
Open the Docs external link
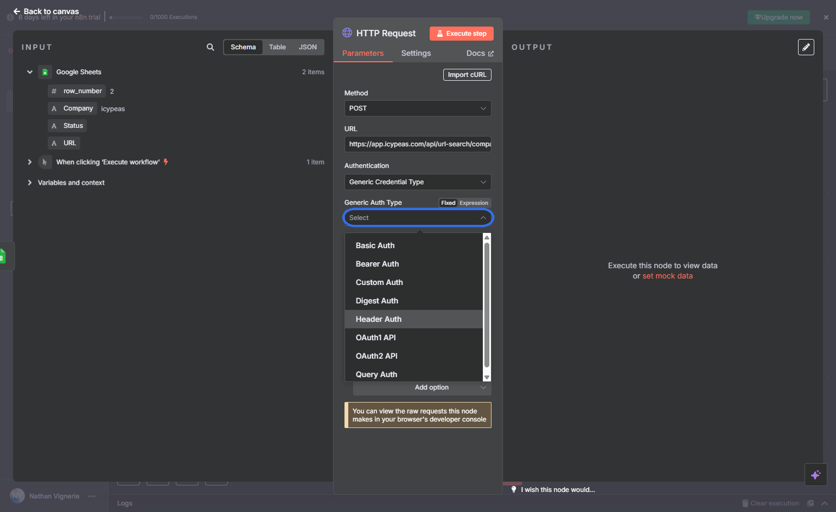[x=480, y=53]
